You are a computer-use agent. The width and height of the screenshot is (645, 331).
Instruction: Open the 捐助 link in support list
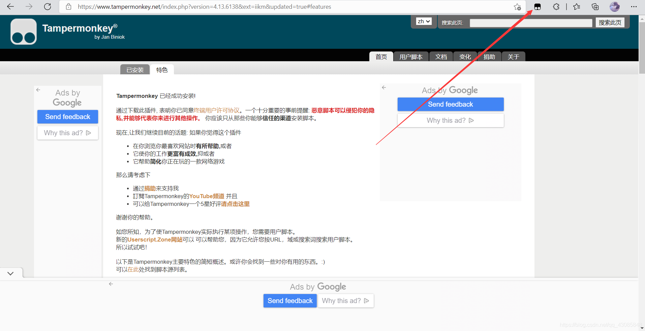click(x=150, y=188)
